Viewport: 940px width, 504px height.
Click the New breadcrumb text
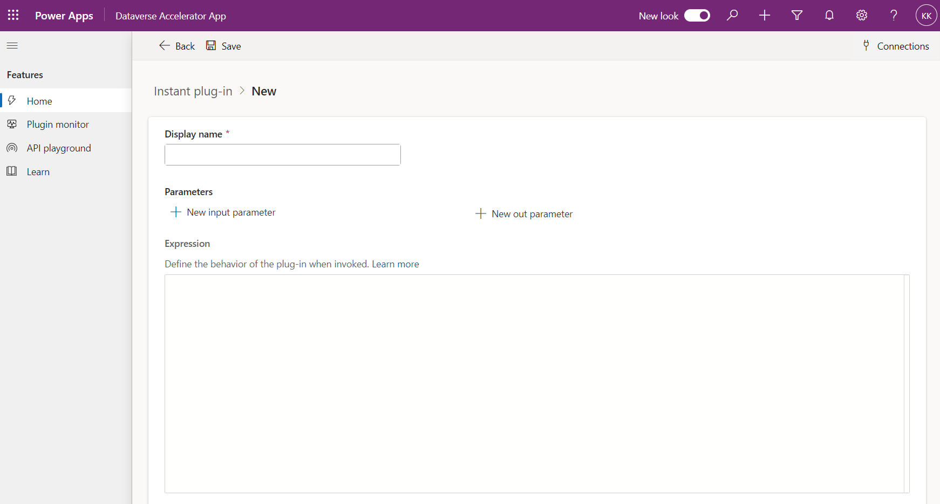point(264,92)
